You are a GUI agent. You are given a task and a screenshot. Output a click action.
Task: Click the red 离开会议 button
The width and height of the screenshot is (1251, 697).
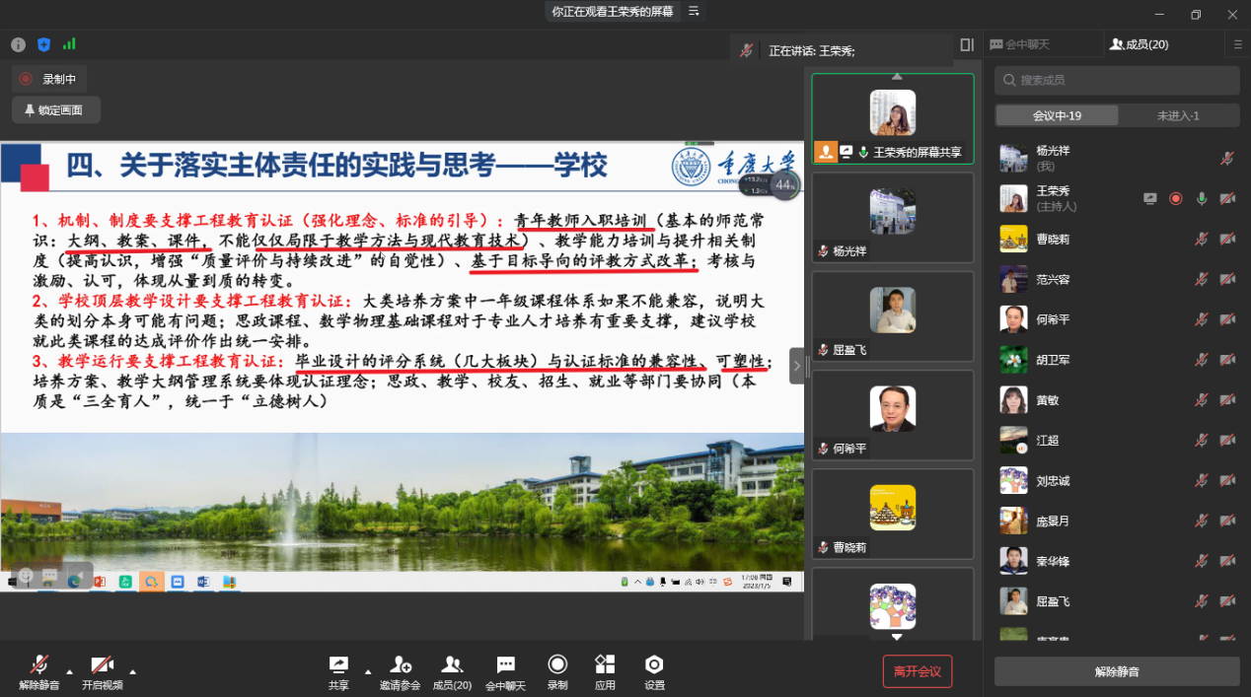917,671
